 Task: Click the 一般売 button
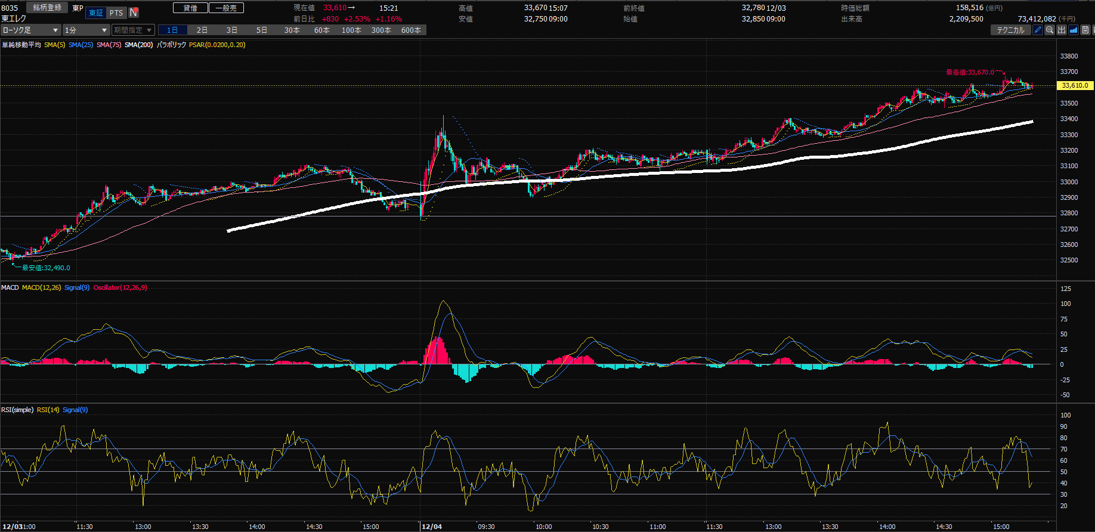pyautogui.click(x=226, y=8)
